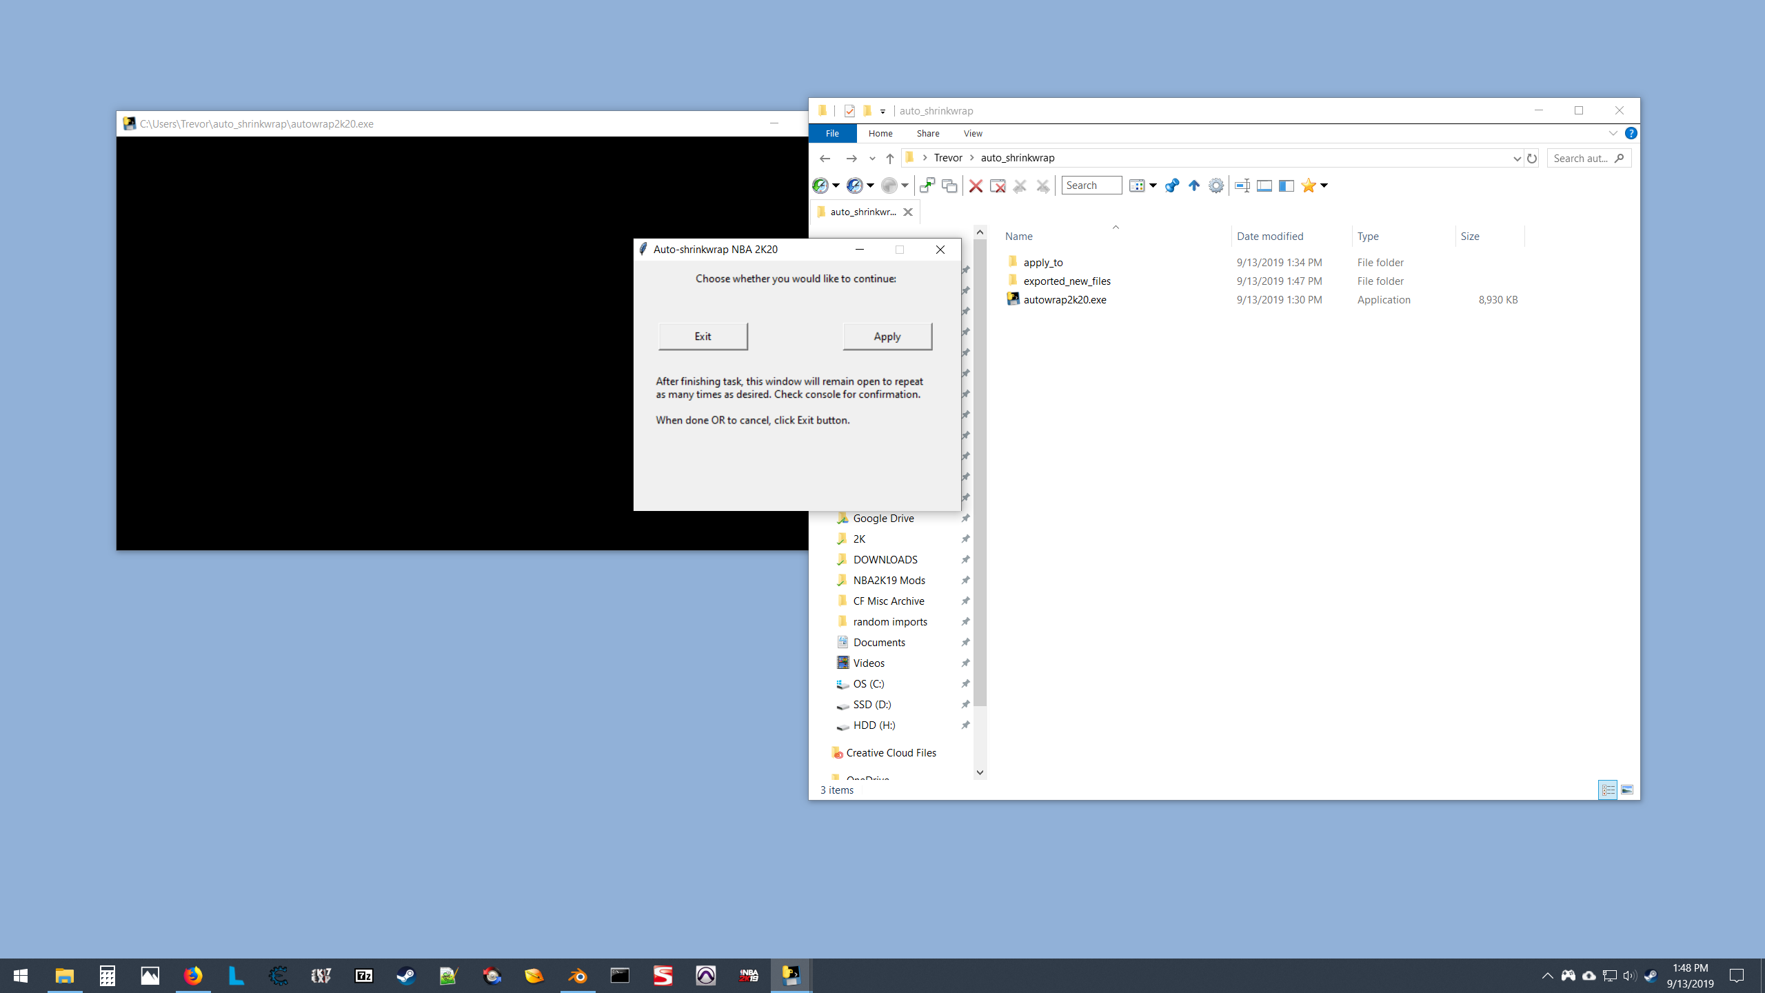Open dropdown next to green recent folders icon
This screenshot has height=993, width=1765.
tap(836, 185)
